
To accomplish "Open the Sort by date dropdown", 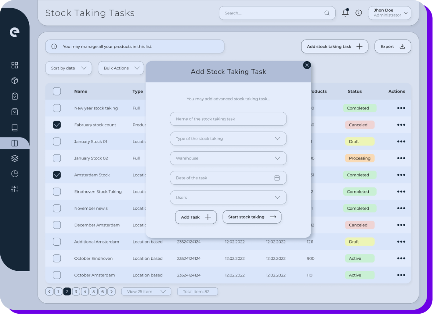I will (x=69, y=68).
